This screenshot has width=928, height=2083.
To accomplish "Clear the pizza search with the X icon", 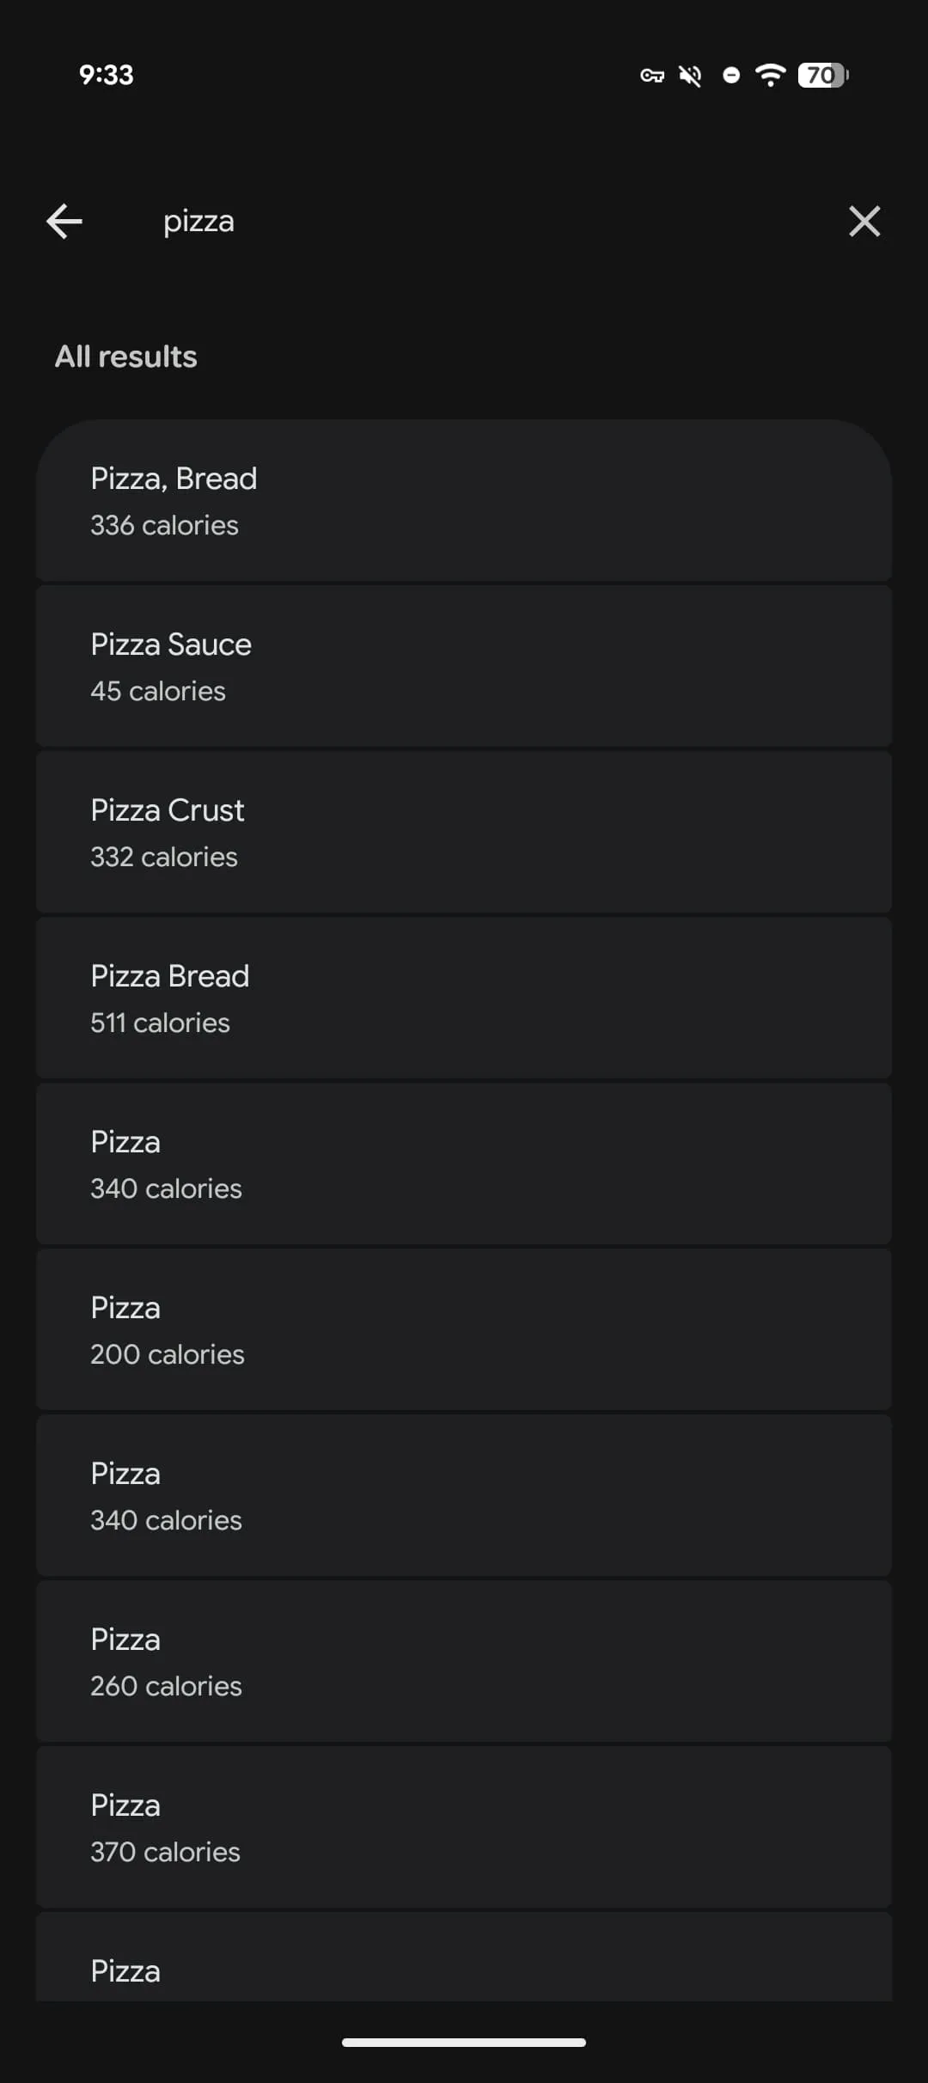I will 864,222.
